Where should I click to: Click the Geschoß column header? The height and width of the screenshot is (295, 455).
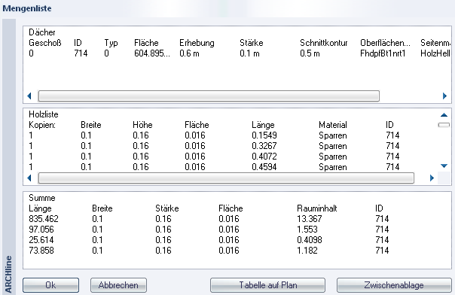coord(45,43)
